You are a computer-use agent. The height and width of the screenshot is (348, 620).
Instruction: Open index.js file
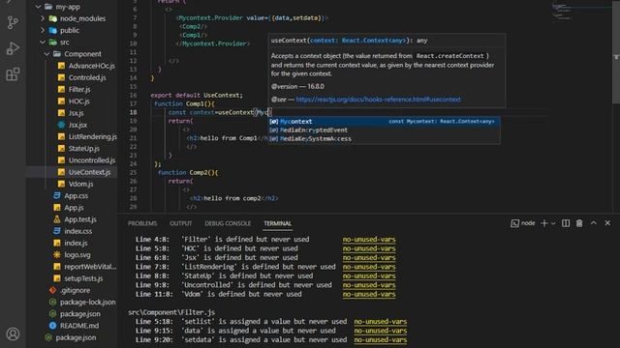pos(76,243)
